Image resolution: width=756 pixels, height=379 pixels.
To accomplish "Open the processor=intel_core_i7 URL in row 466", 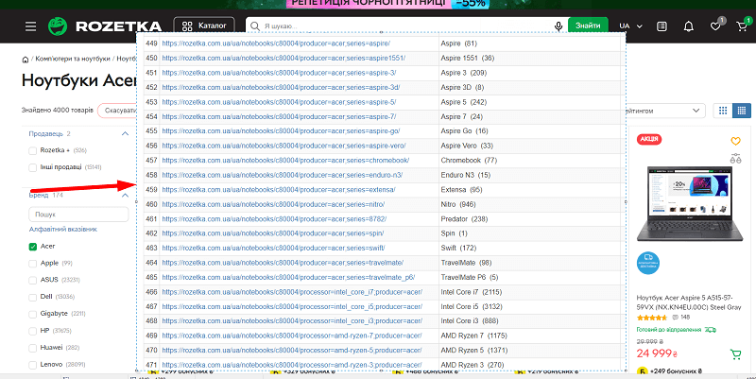I will pyautogui.click(x=292, y=292).
